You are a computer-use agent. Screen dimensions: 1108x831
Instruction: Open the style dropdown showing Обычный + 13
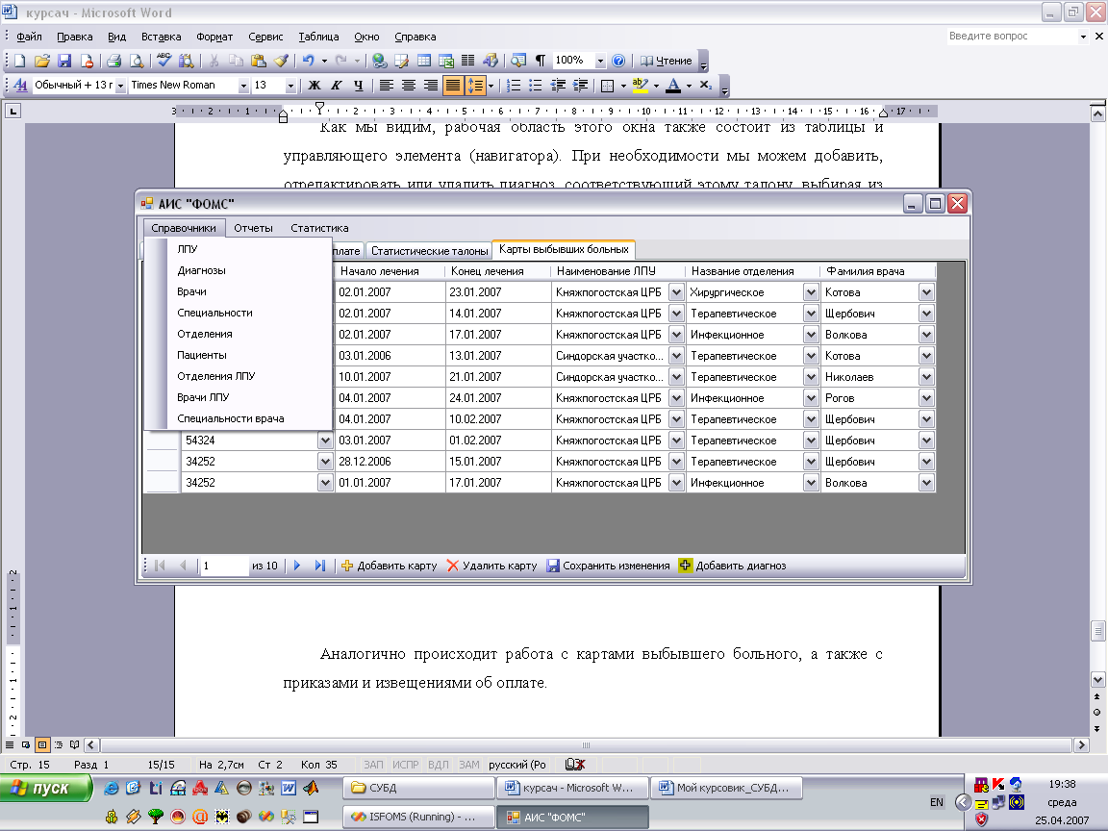(x=121, y=86)
